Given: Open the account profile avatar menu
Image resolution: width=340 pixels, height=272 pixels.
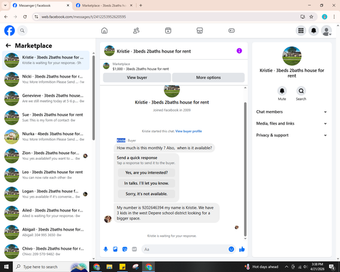Looking at the screenshot, I should (326, 31).
